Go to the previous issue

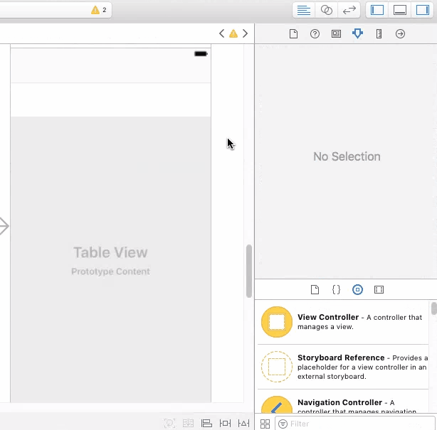[x=221, y=33]
